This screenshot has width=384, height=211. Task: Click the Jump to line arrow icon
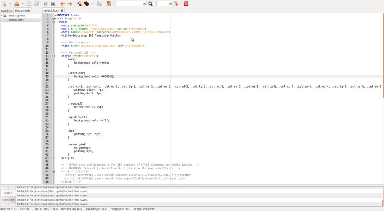pos(176,4)
